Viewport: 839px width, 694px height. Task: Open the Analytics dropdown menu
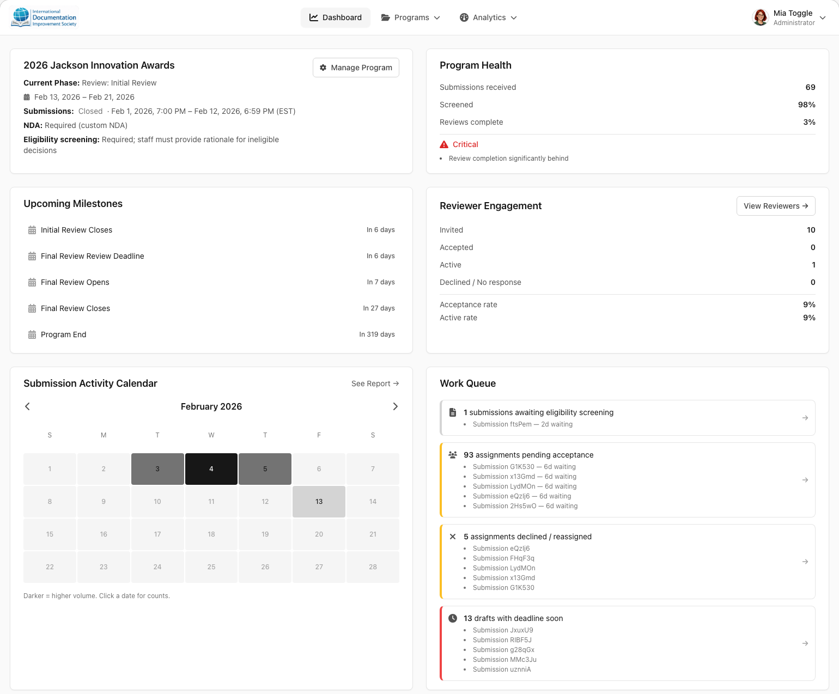(488, 17)
